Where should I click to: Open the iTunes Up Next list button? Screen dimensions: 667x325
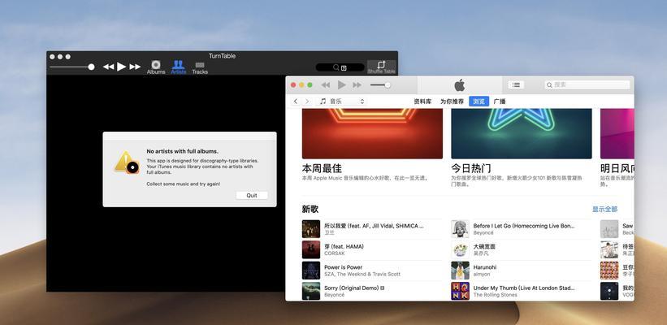point(516,84)
